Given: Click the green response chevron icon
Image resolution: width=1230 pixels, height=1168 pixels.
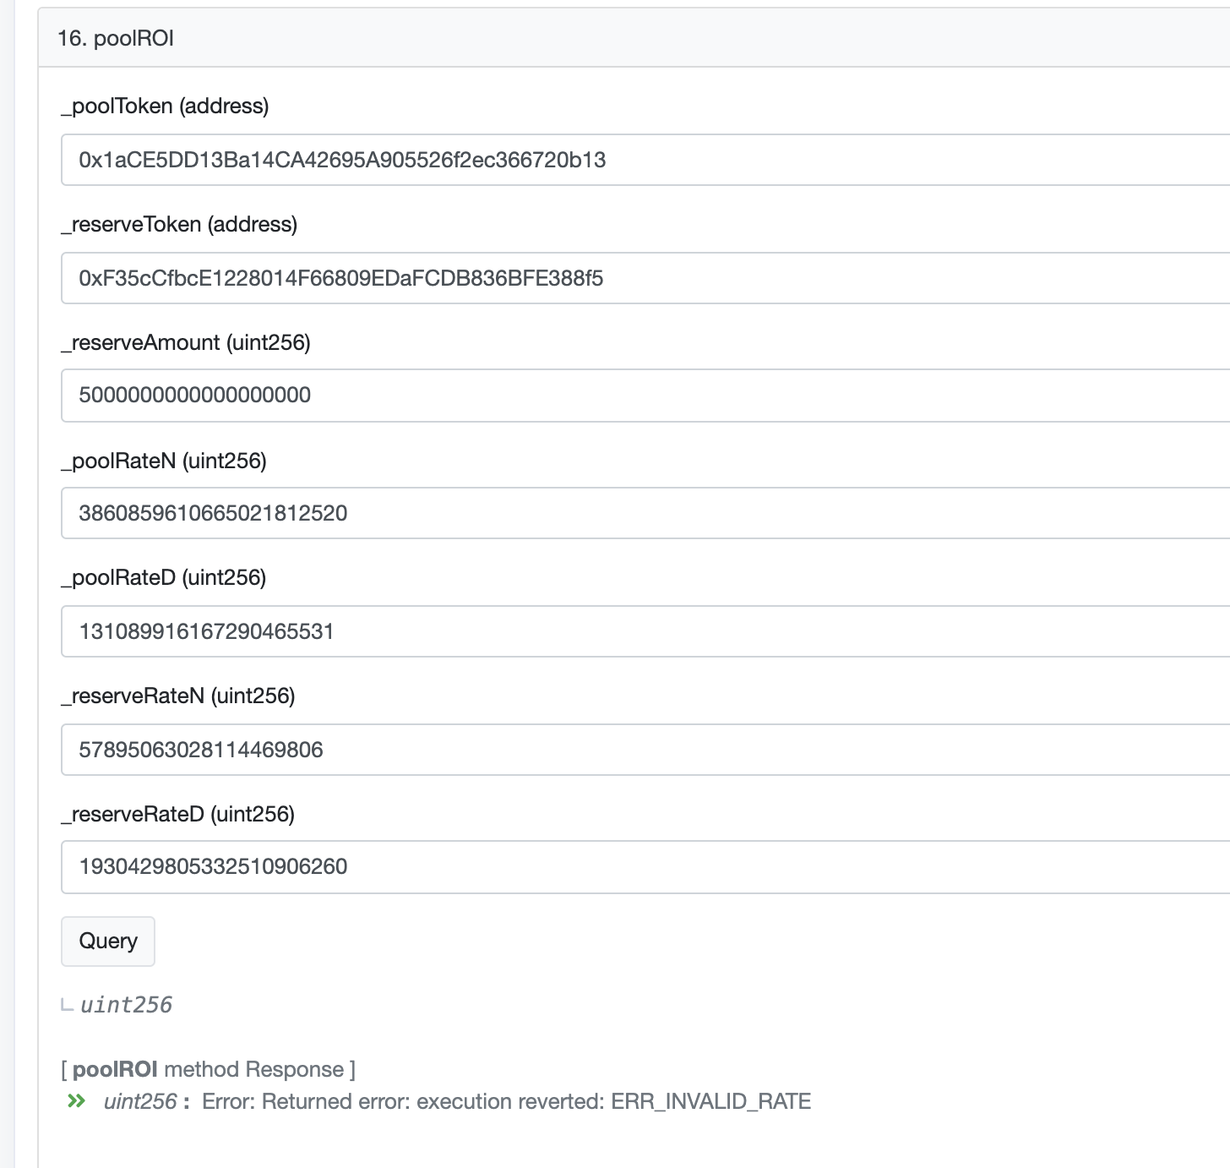Looking at the screenshot, I should 75,1101.
